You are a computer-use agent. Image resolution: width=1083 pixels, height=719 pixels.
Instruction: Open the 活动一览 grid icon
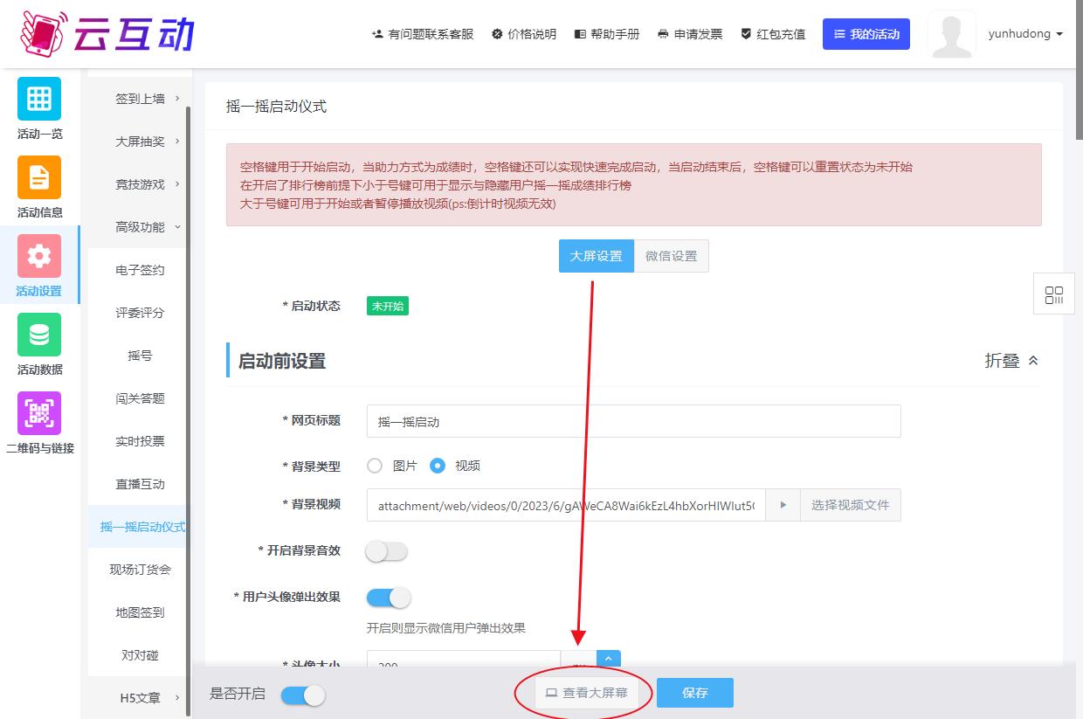[x=39, y=99]
